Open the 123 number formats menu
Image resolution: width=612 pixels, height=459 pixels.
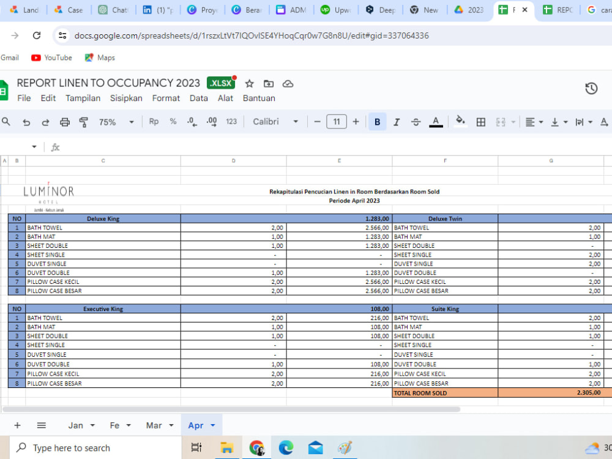231,122
